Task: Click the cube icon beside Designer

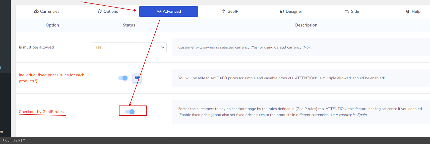Action: (x=282, y=11)
